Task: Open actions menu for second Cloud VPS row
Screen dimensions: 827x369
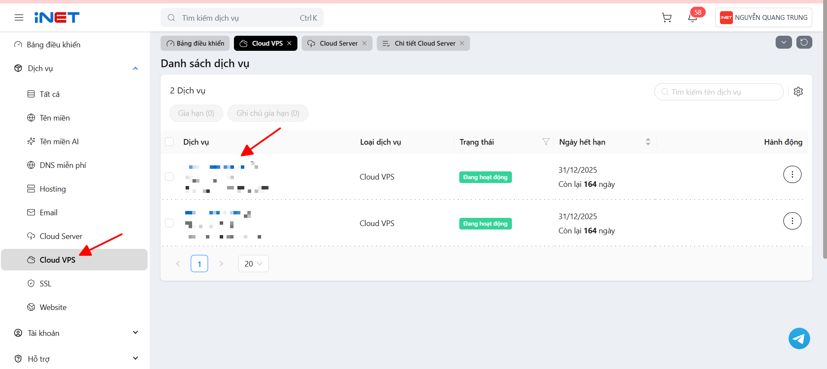Action: (792, 221)
